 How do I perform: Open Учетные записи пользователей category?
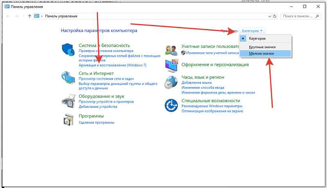click(x=210, y=46)
